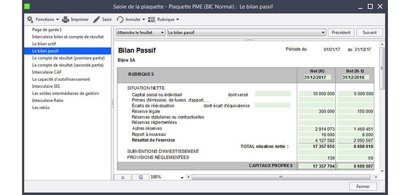Expand the Rubrique dropdown arrow
This screenshot has width=410, height=195.
177,19
